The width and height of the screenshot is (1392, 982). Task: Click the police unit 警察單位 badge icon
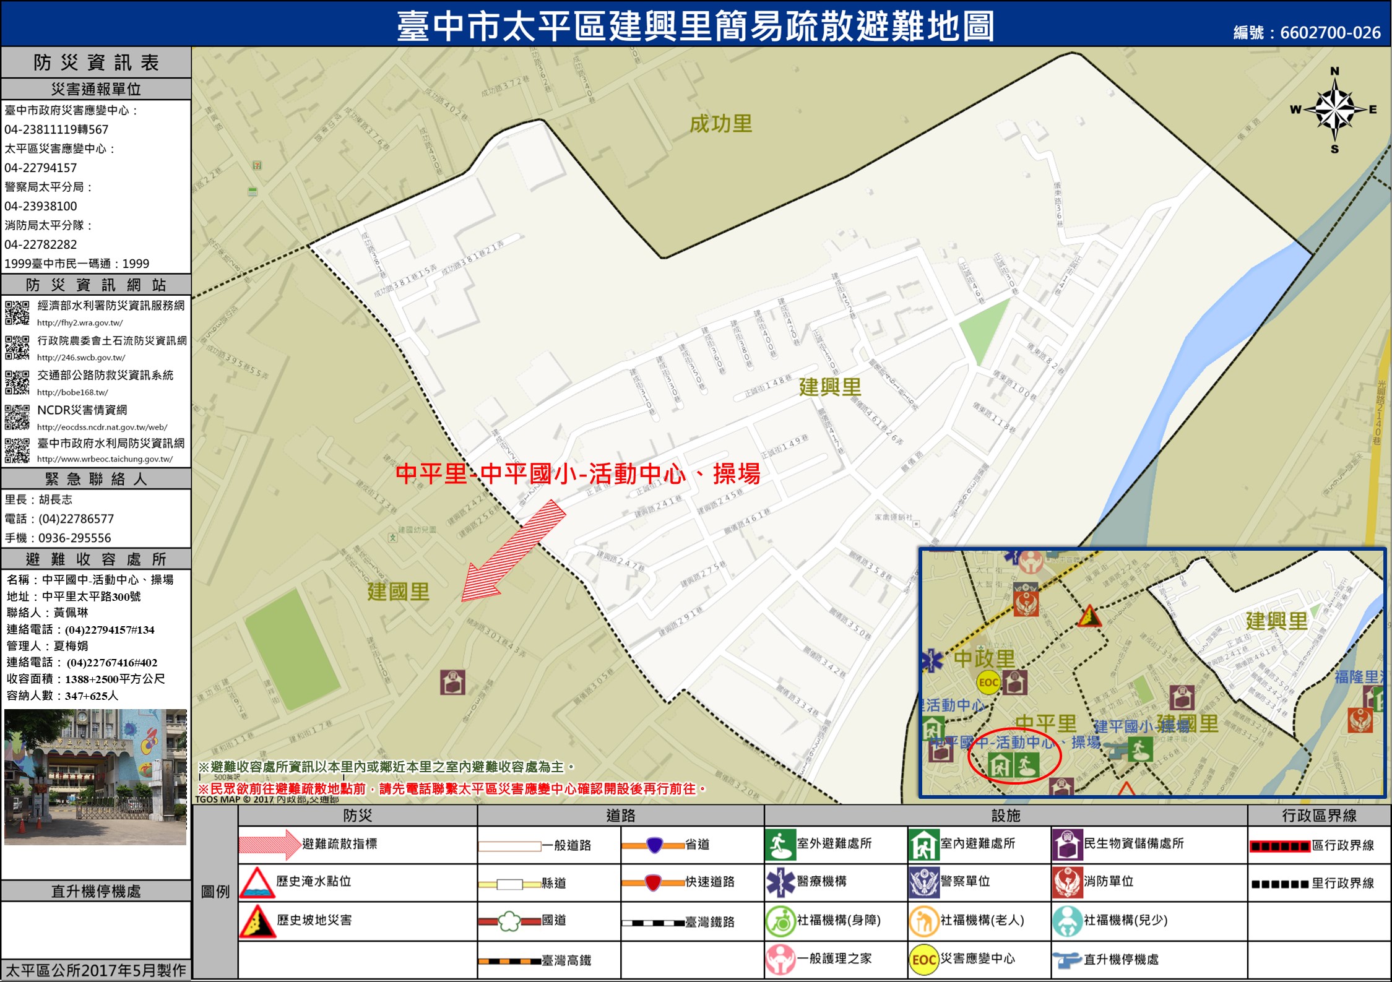[923, 882]
